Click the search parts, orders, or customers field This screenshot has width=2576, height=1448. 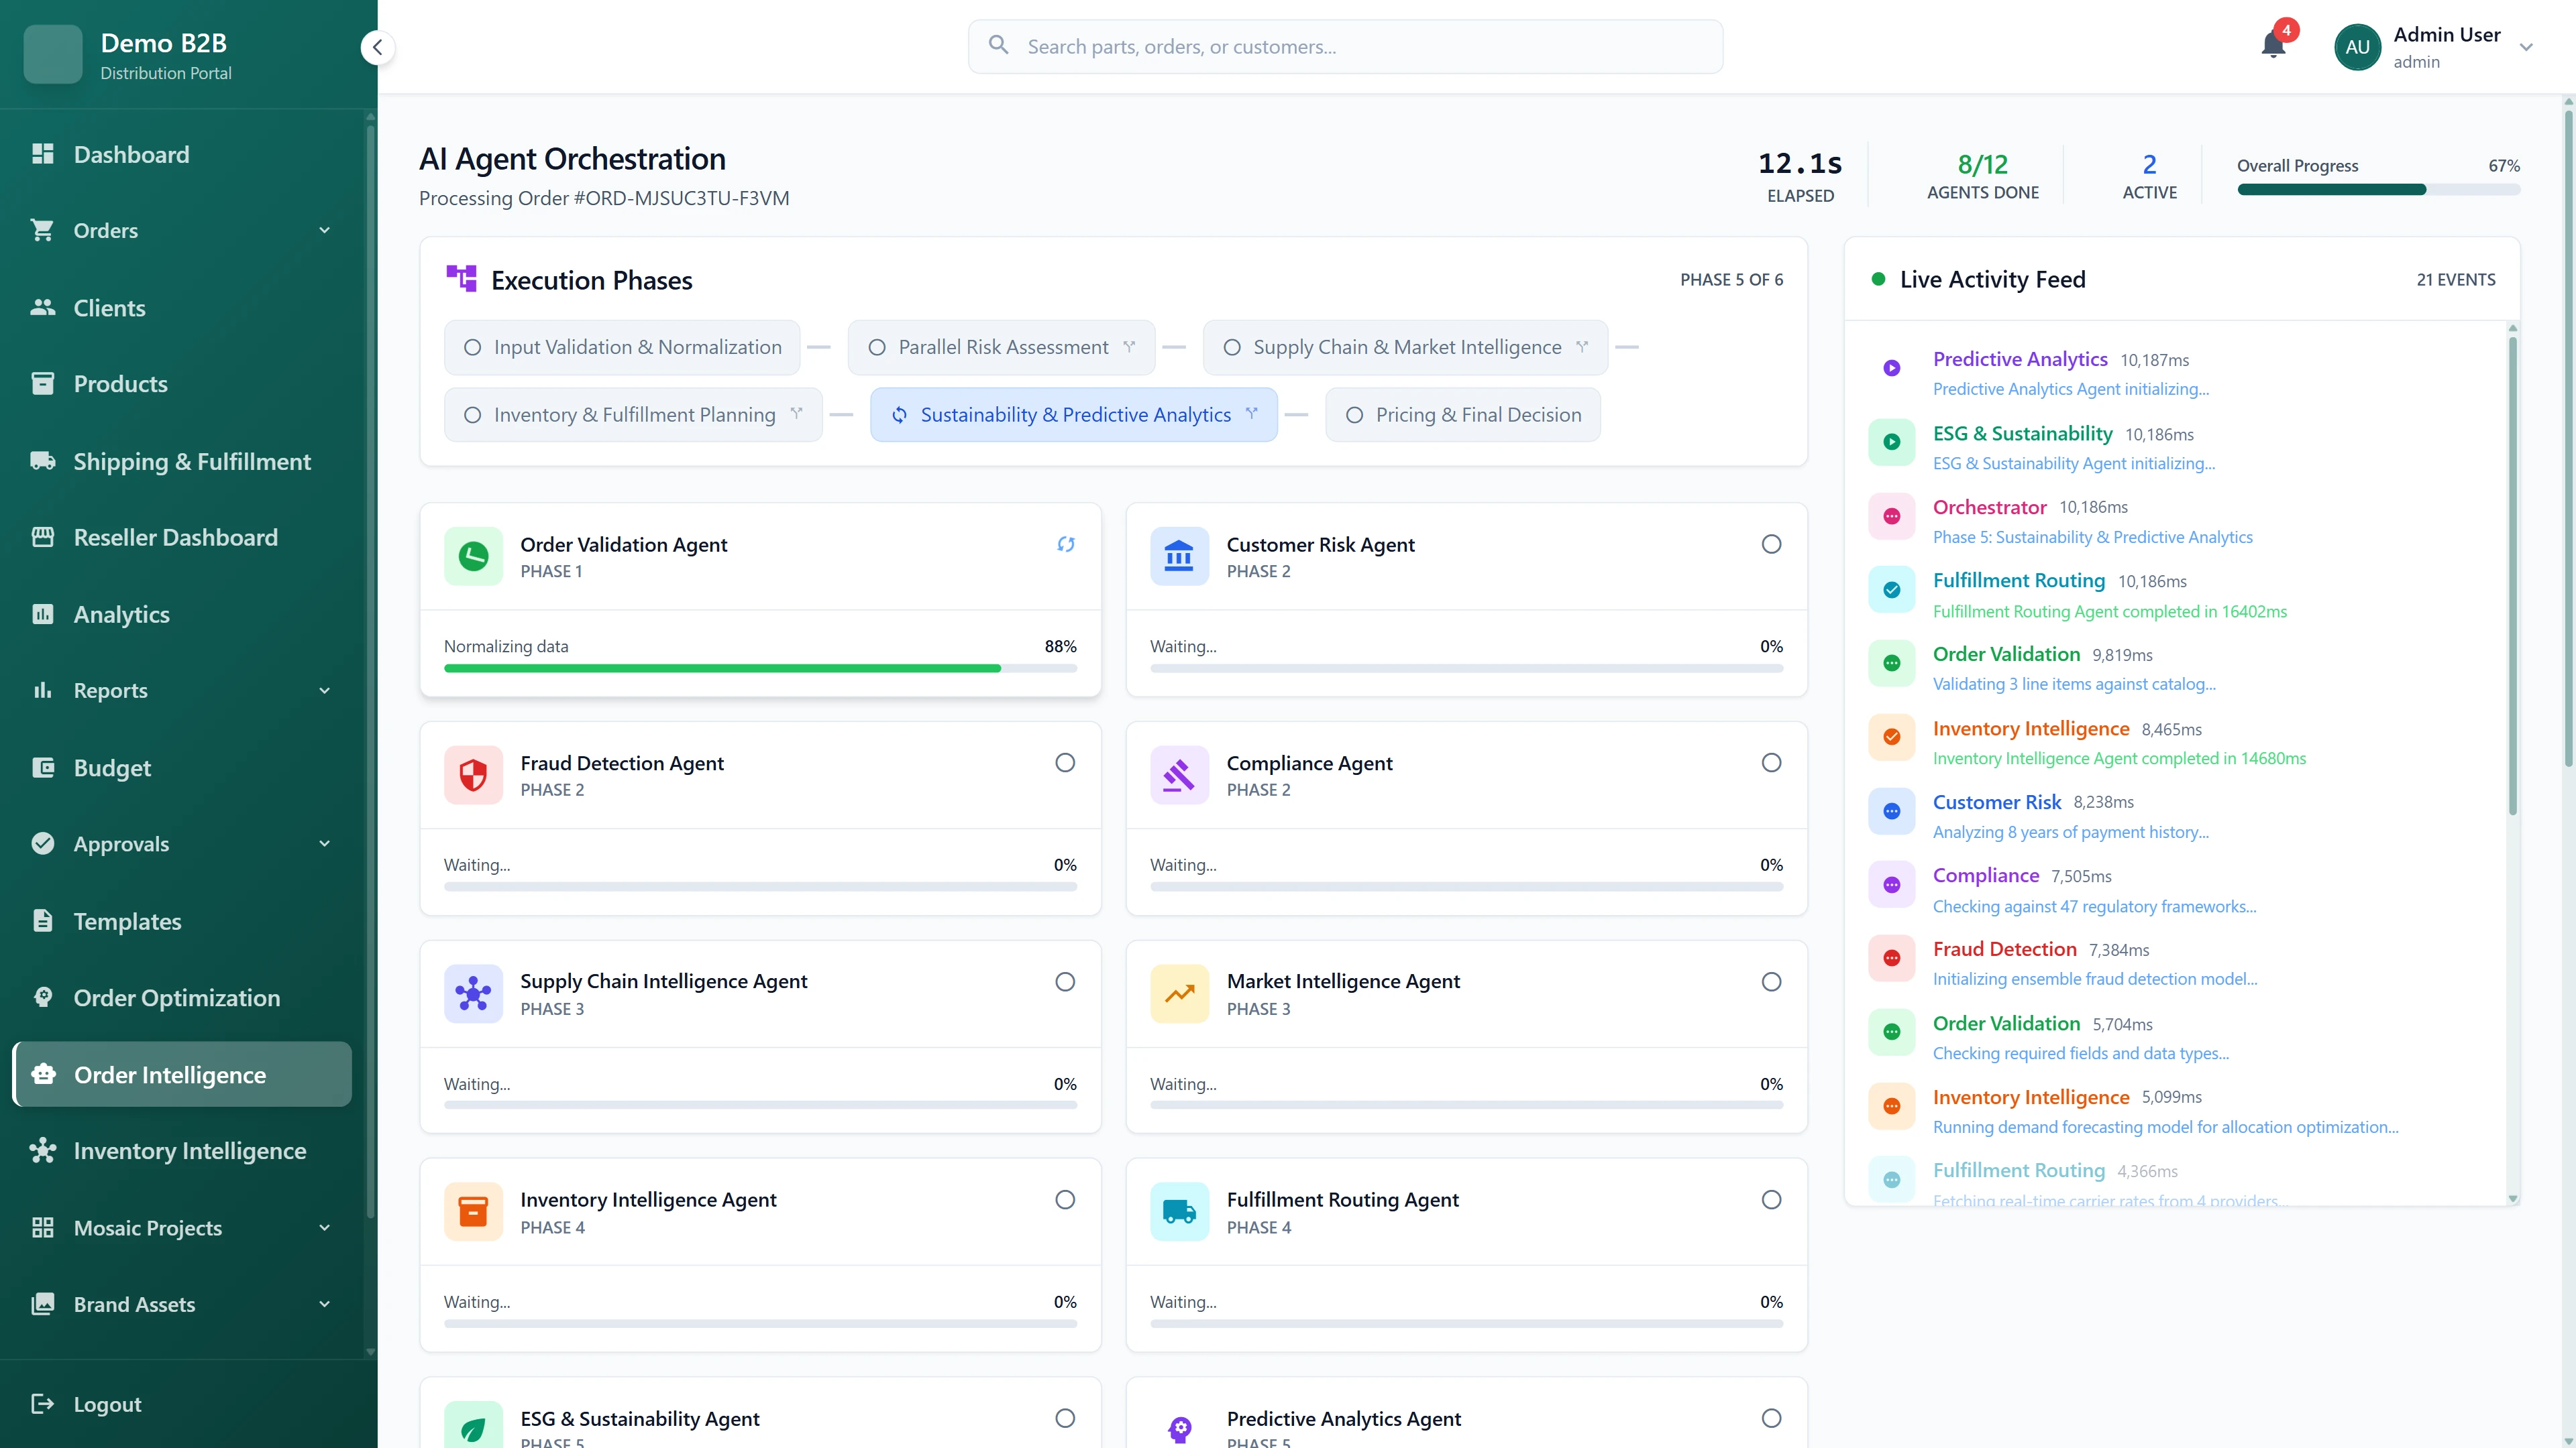tap(1344, 46)
